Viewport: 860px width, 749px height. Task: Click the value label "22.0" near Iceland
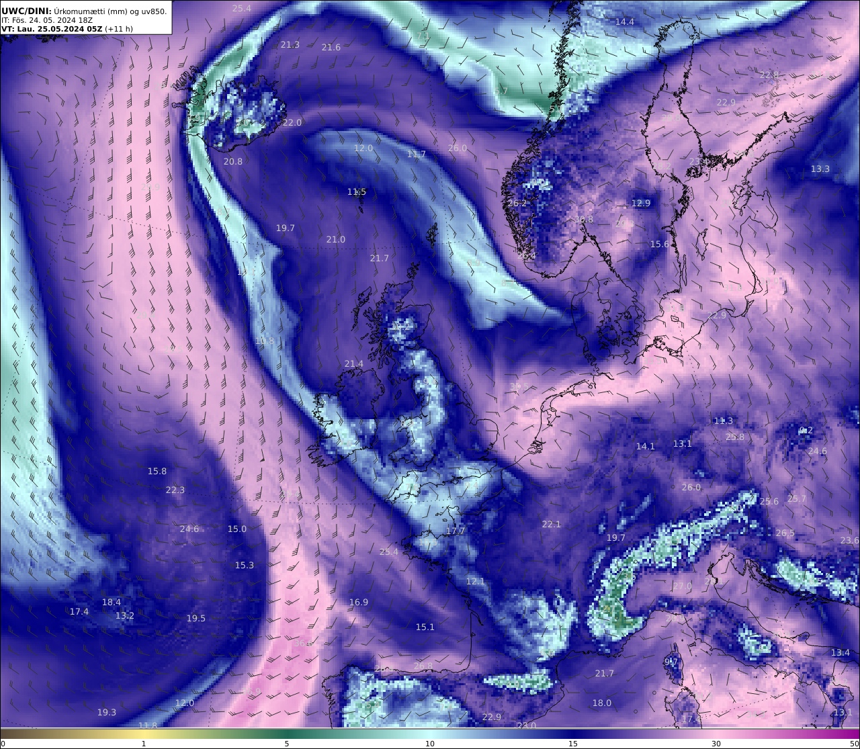pos(292,123)
